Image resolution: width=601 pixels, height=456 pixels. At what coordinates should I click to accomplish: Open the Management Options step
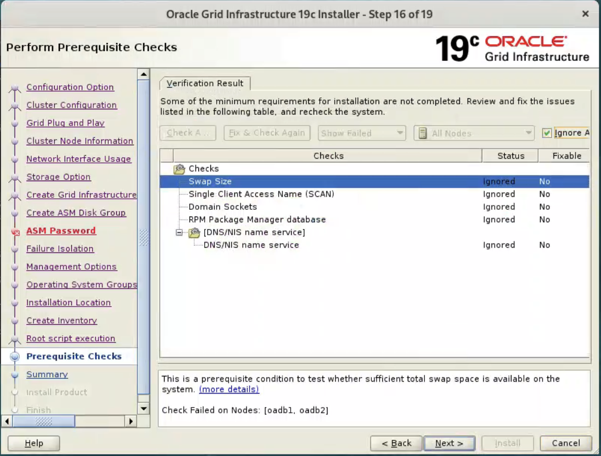coord(72,267)
